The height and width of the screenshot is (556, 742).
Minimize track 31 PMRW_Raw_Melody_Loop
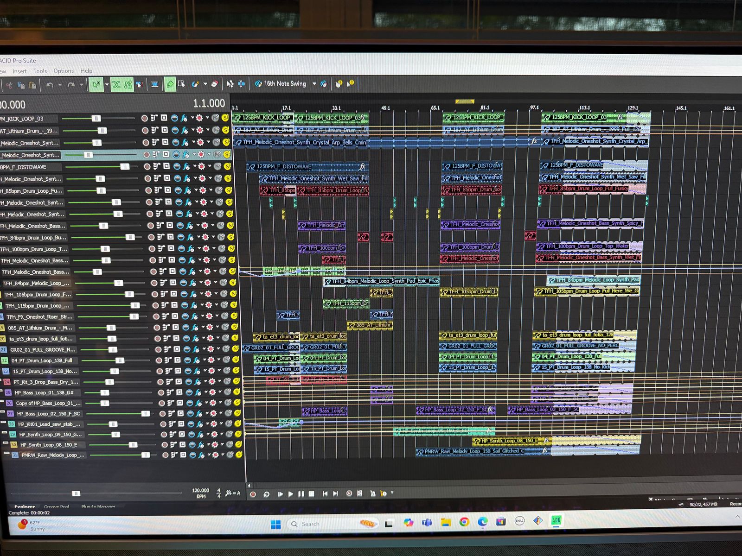click(x=6, y=454)
